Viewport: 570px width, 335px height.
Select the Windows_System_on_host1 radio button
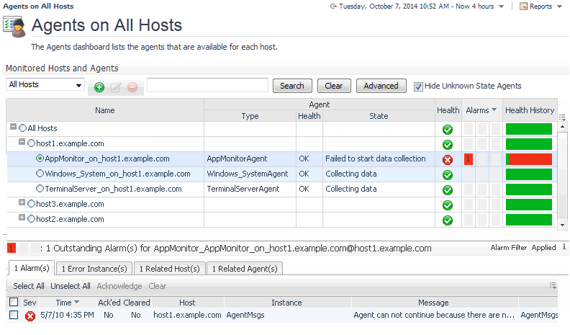coord(40,174)
